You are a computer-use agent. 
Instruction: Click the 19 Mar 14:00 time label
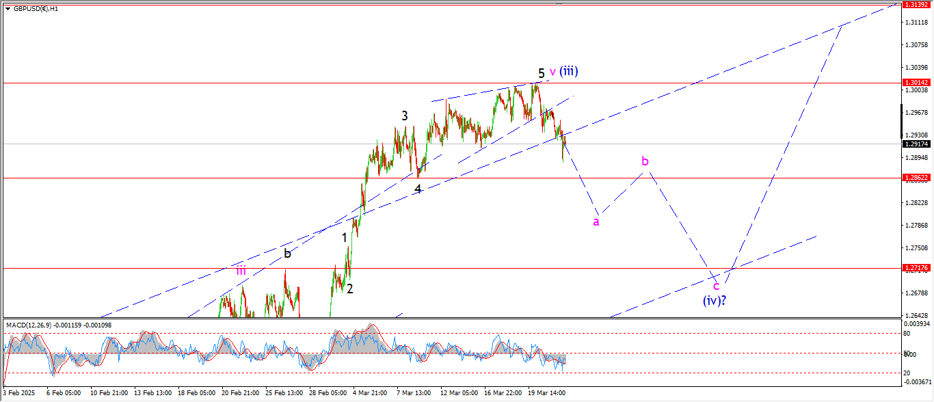(546, 394)
